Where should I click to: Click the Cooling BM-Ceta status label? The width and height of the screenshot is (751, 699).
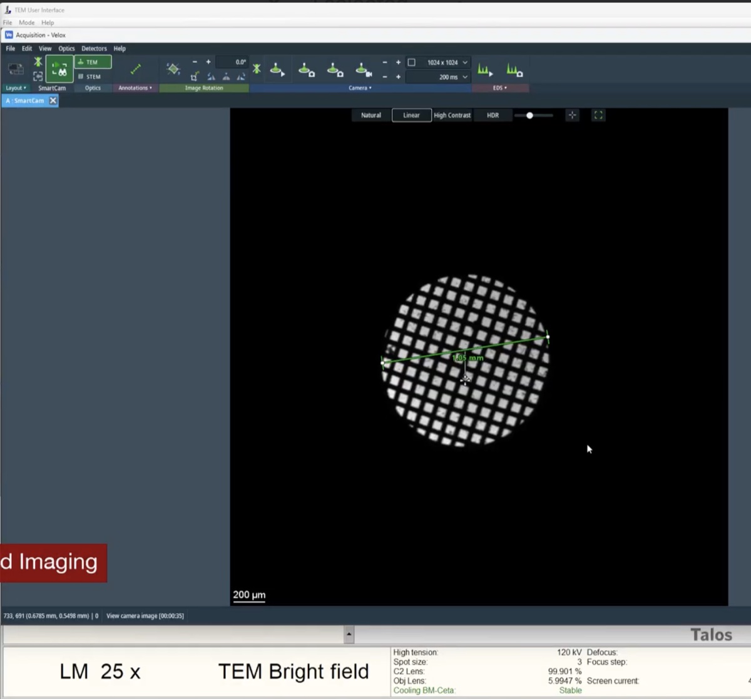pyautogui.click(x=424, y=690)
